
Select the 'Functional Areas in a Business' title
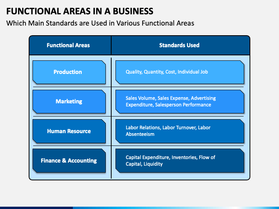click(x=80, y=11)
